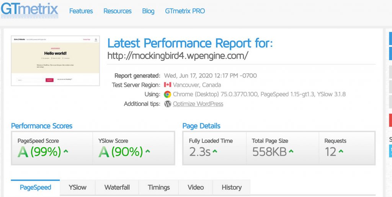Click the Performance Scores heading

[x=42, y=126]
